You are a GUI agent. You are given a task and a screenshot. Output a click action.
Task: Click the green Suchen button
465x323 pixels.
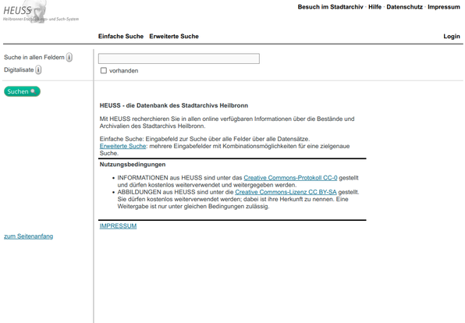click(23, 91)
